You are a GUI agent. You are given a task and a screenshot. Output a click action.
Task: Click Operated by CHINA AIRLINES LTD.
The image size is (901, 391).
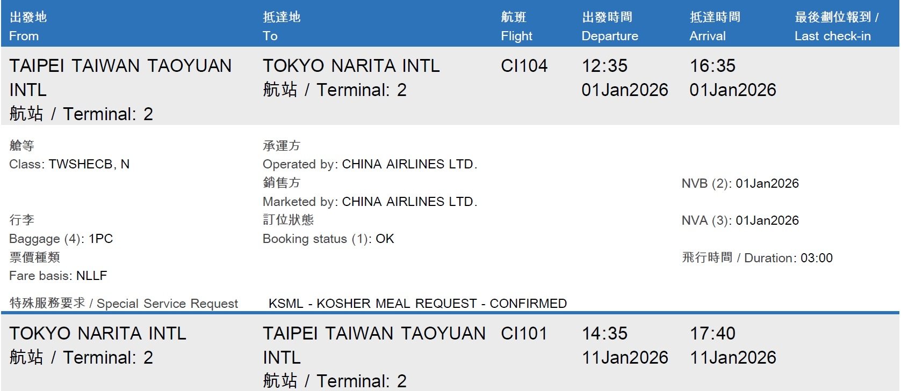click(409, 164)
